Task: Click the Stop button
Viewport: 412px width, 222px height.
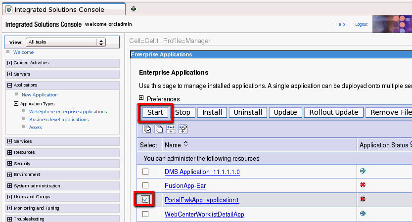Action: point(183,112)
